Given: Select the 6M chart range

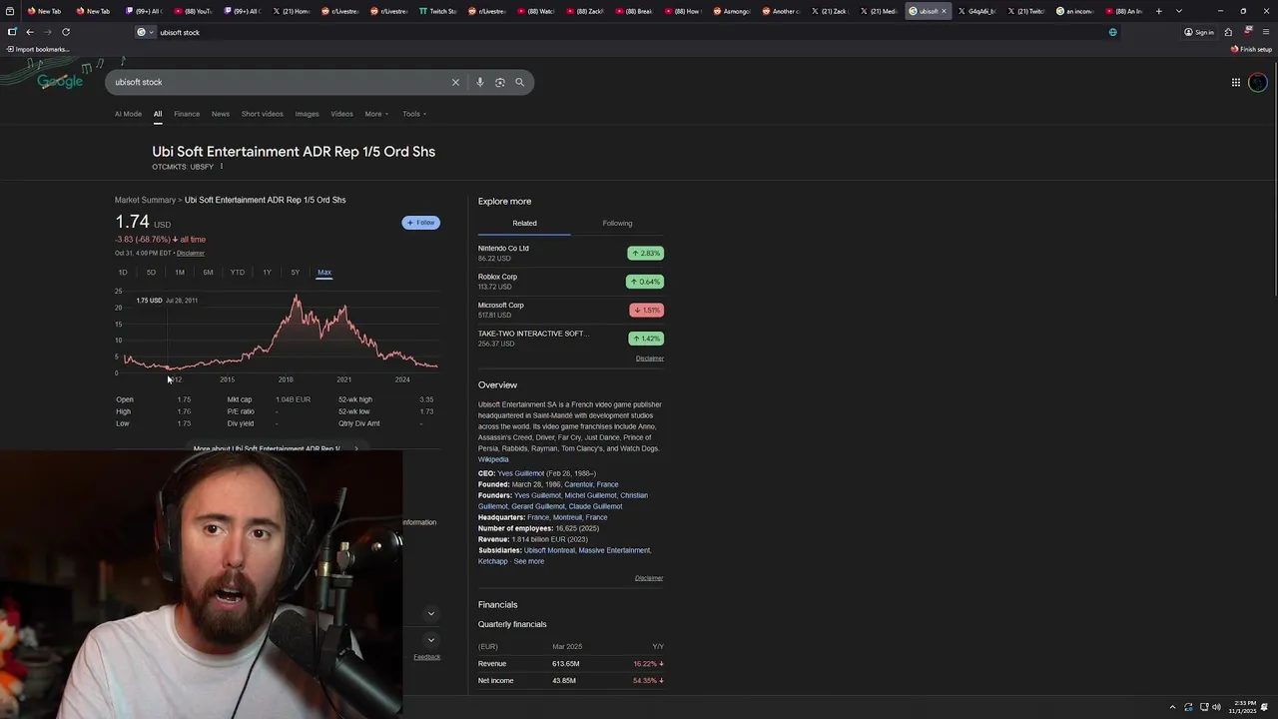Looking at the screenshot, I should click(x=208, y=273).
